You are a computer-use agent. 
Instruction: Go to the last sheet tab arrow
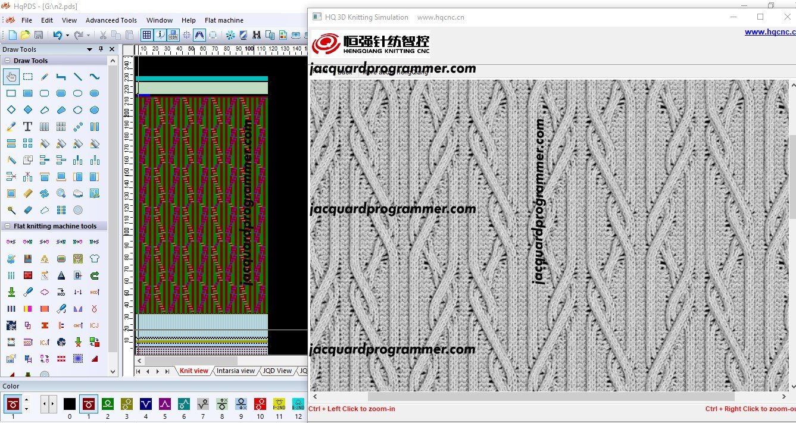(x=167, y=371)
